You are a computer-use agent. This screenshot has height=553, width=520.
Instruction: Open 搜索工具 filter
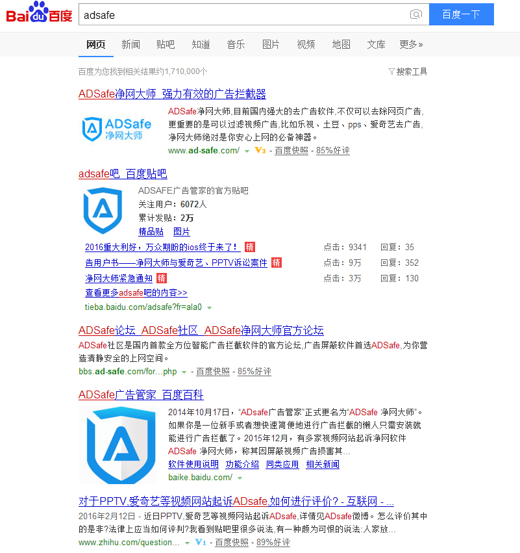click(x=408, y=71)
